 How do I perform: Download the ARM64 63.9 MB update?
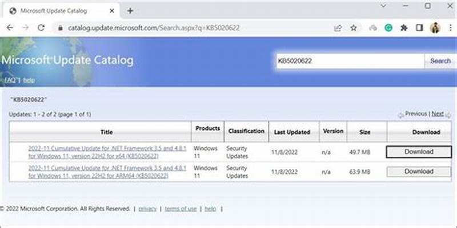click(419, 172)
